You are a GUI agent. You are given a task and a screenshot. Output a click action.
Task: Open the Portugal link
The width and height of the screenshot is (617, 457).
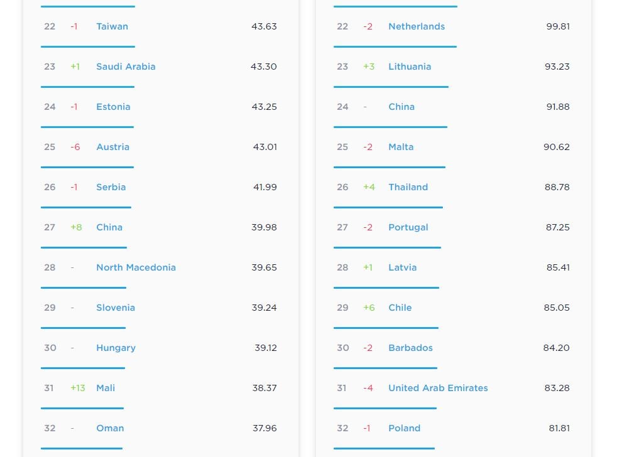tap(408, 227)
